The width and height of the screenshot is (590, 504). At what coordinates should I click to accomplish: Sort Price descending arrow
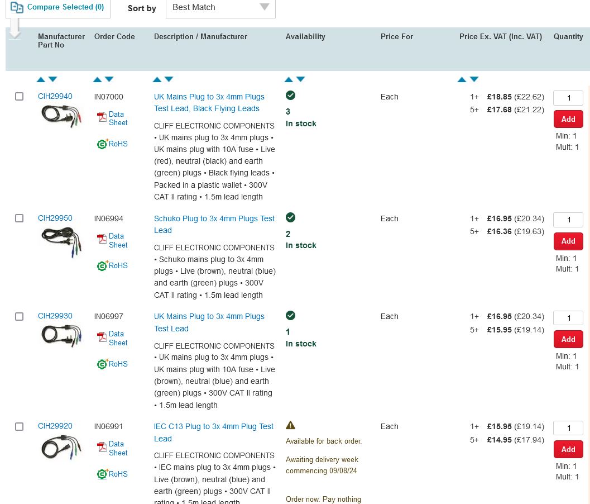pyautogui.click(x=474, y=79)
